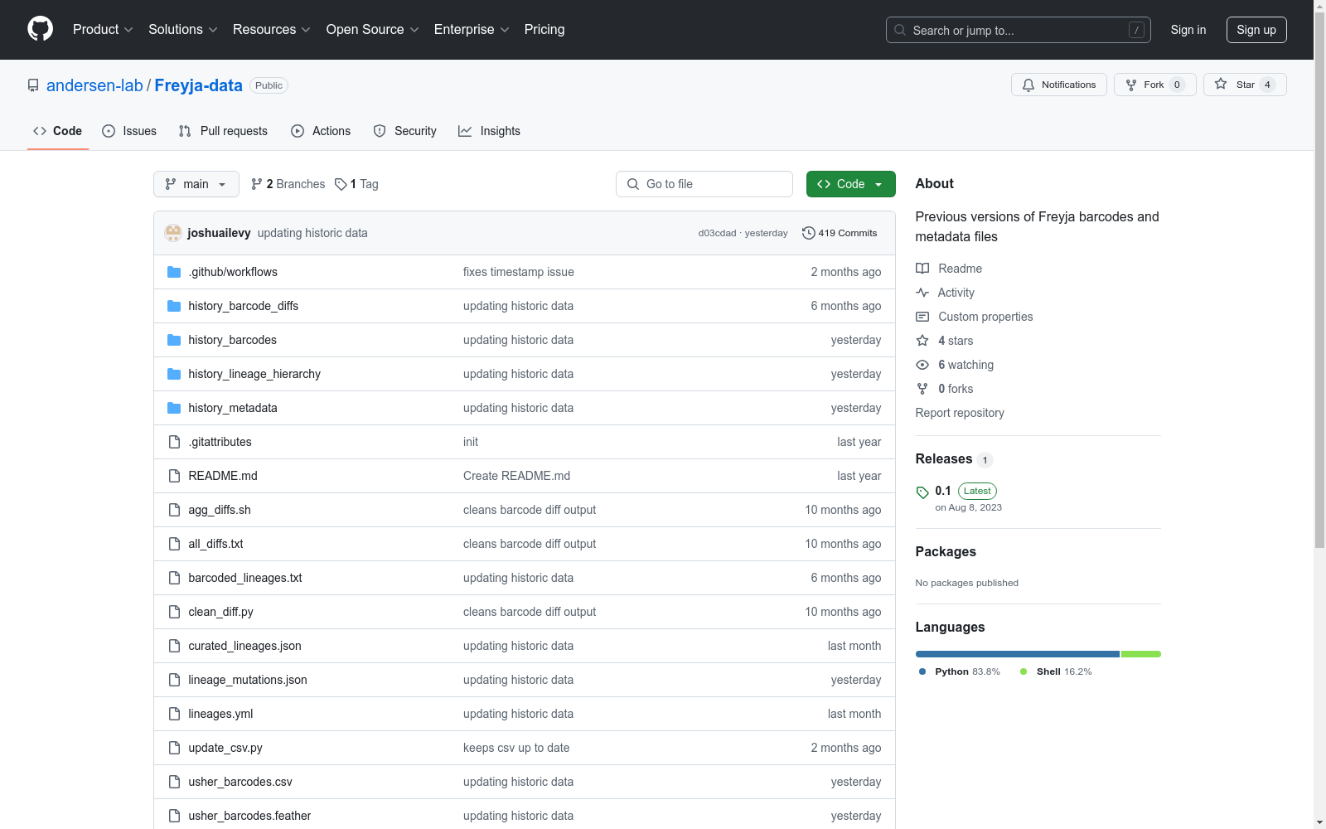Switch to the Security tab
Screen dimensions: 1326x829
404,131
